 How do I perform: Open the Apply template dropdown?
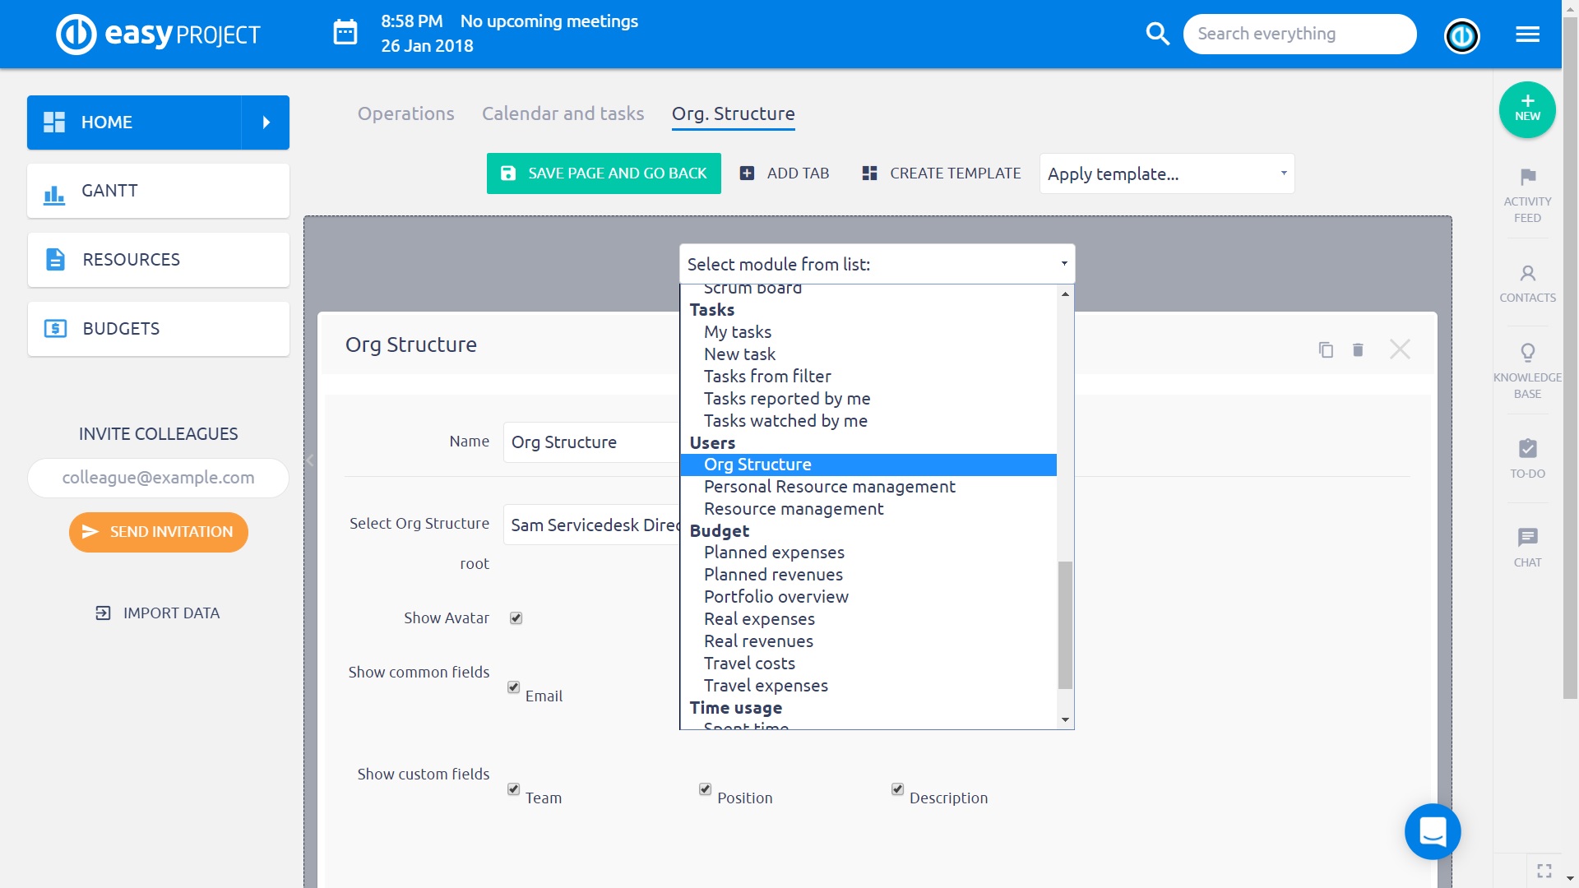pyautogui.click(x=1166, y=173)
